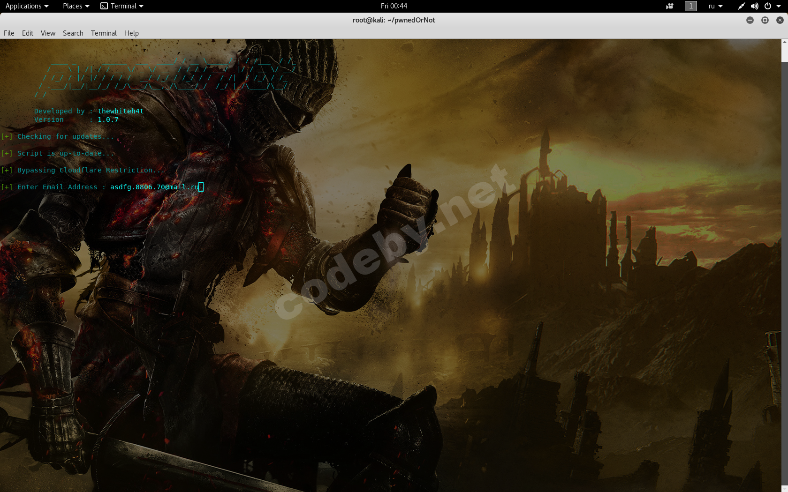Click the terminal icon beside Terminal label
This screenshot has height=492, width=788.
104,6
